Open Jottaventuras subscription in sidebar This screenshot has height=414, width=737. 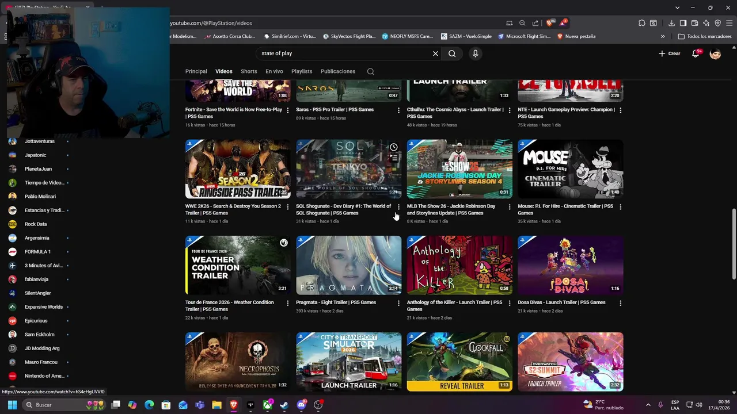(x=39, y=141)
